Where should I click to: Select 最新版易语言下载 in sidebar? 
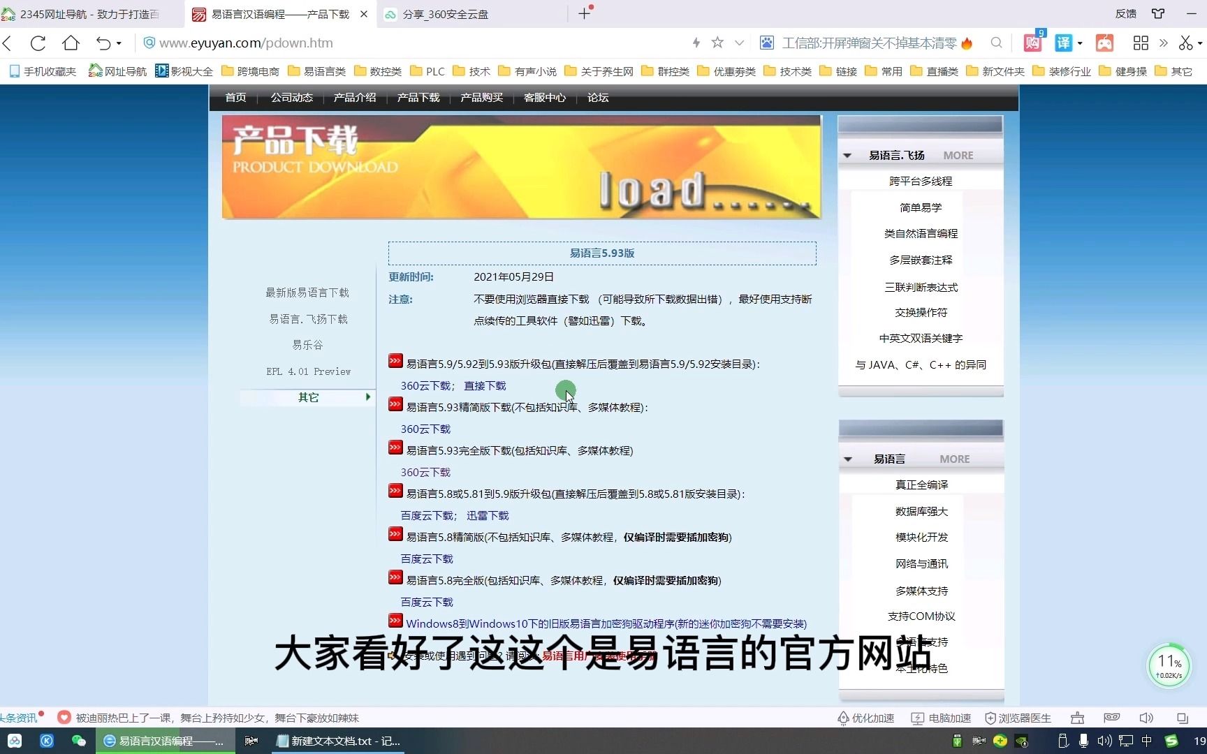point(307,293)
